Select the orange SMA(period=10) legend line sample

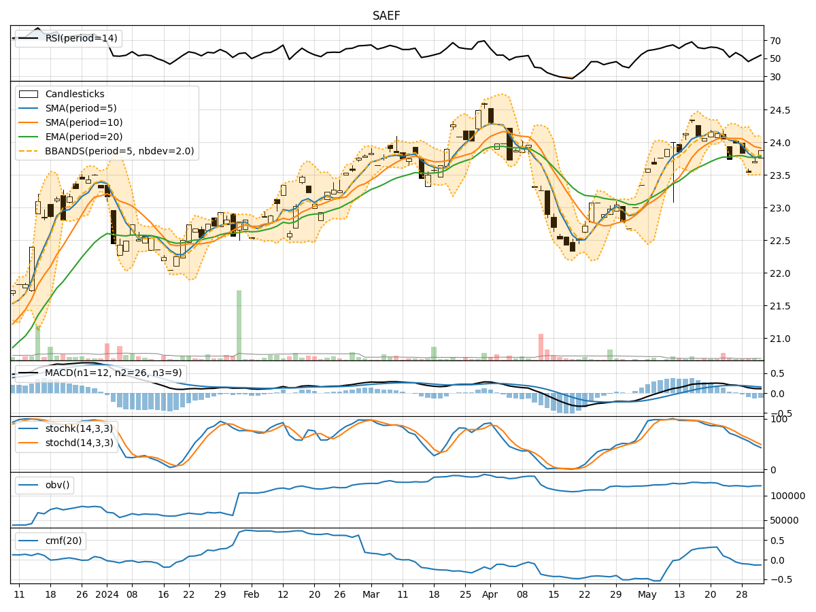[29, 123]
